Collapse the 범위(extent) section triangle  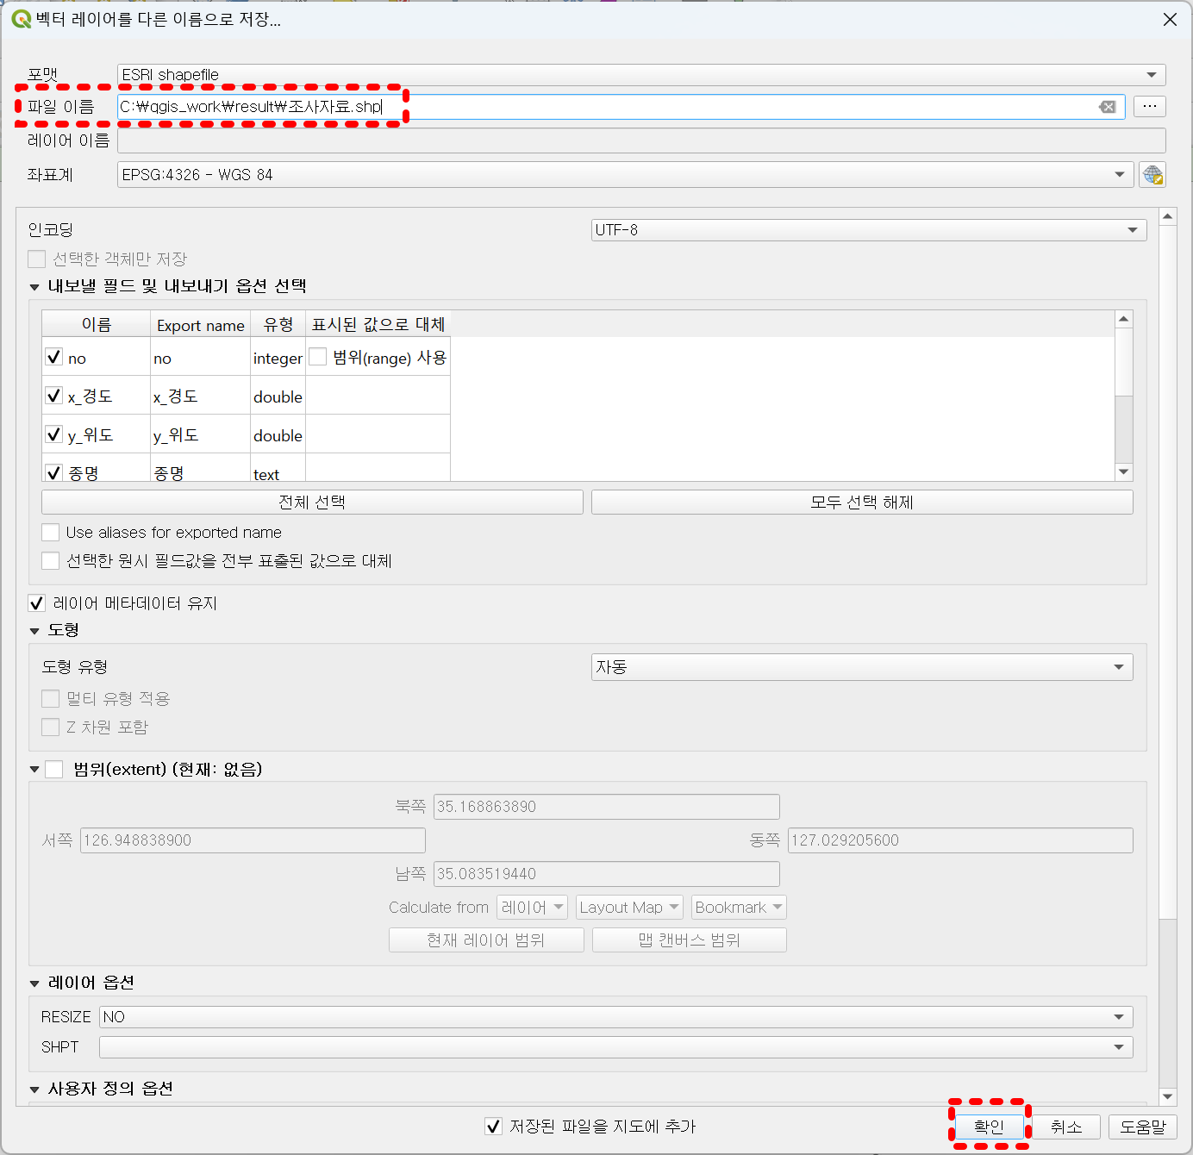click(x=34, y=770)
